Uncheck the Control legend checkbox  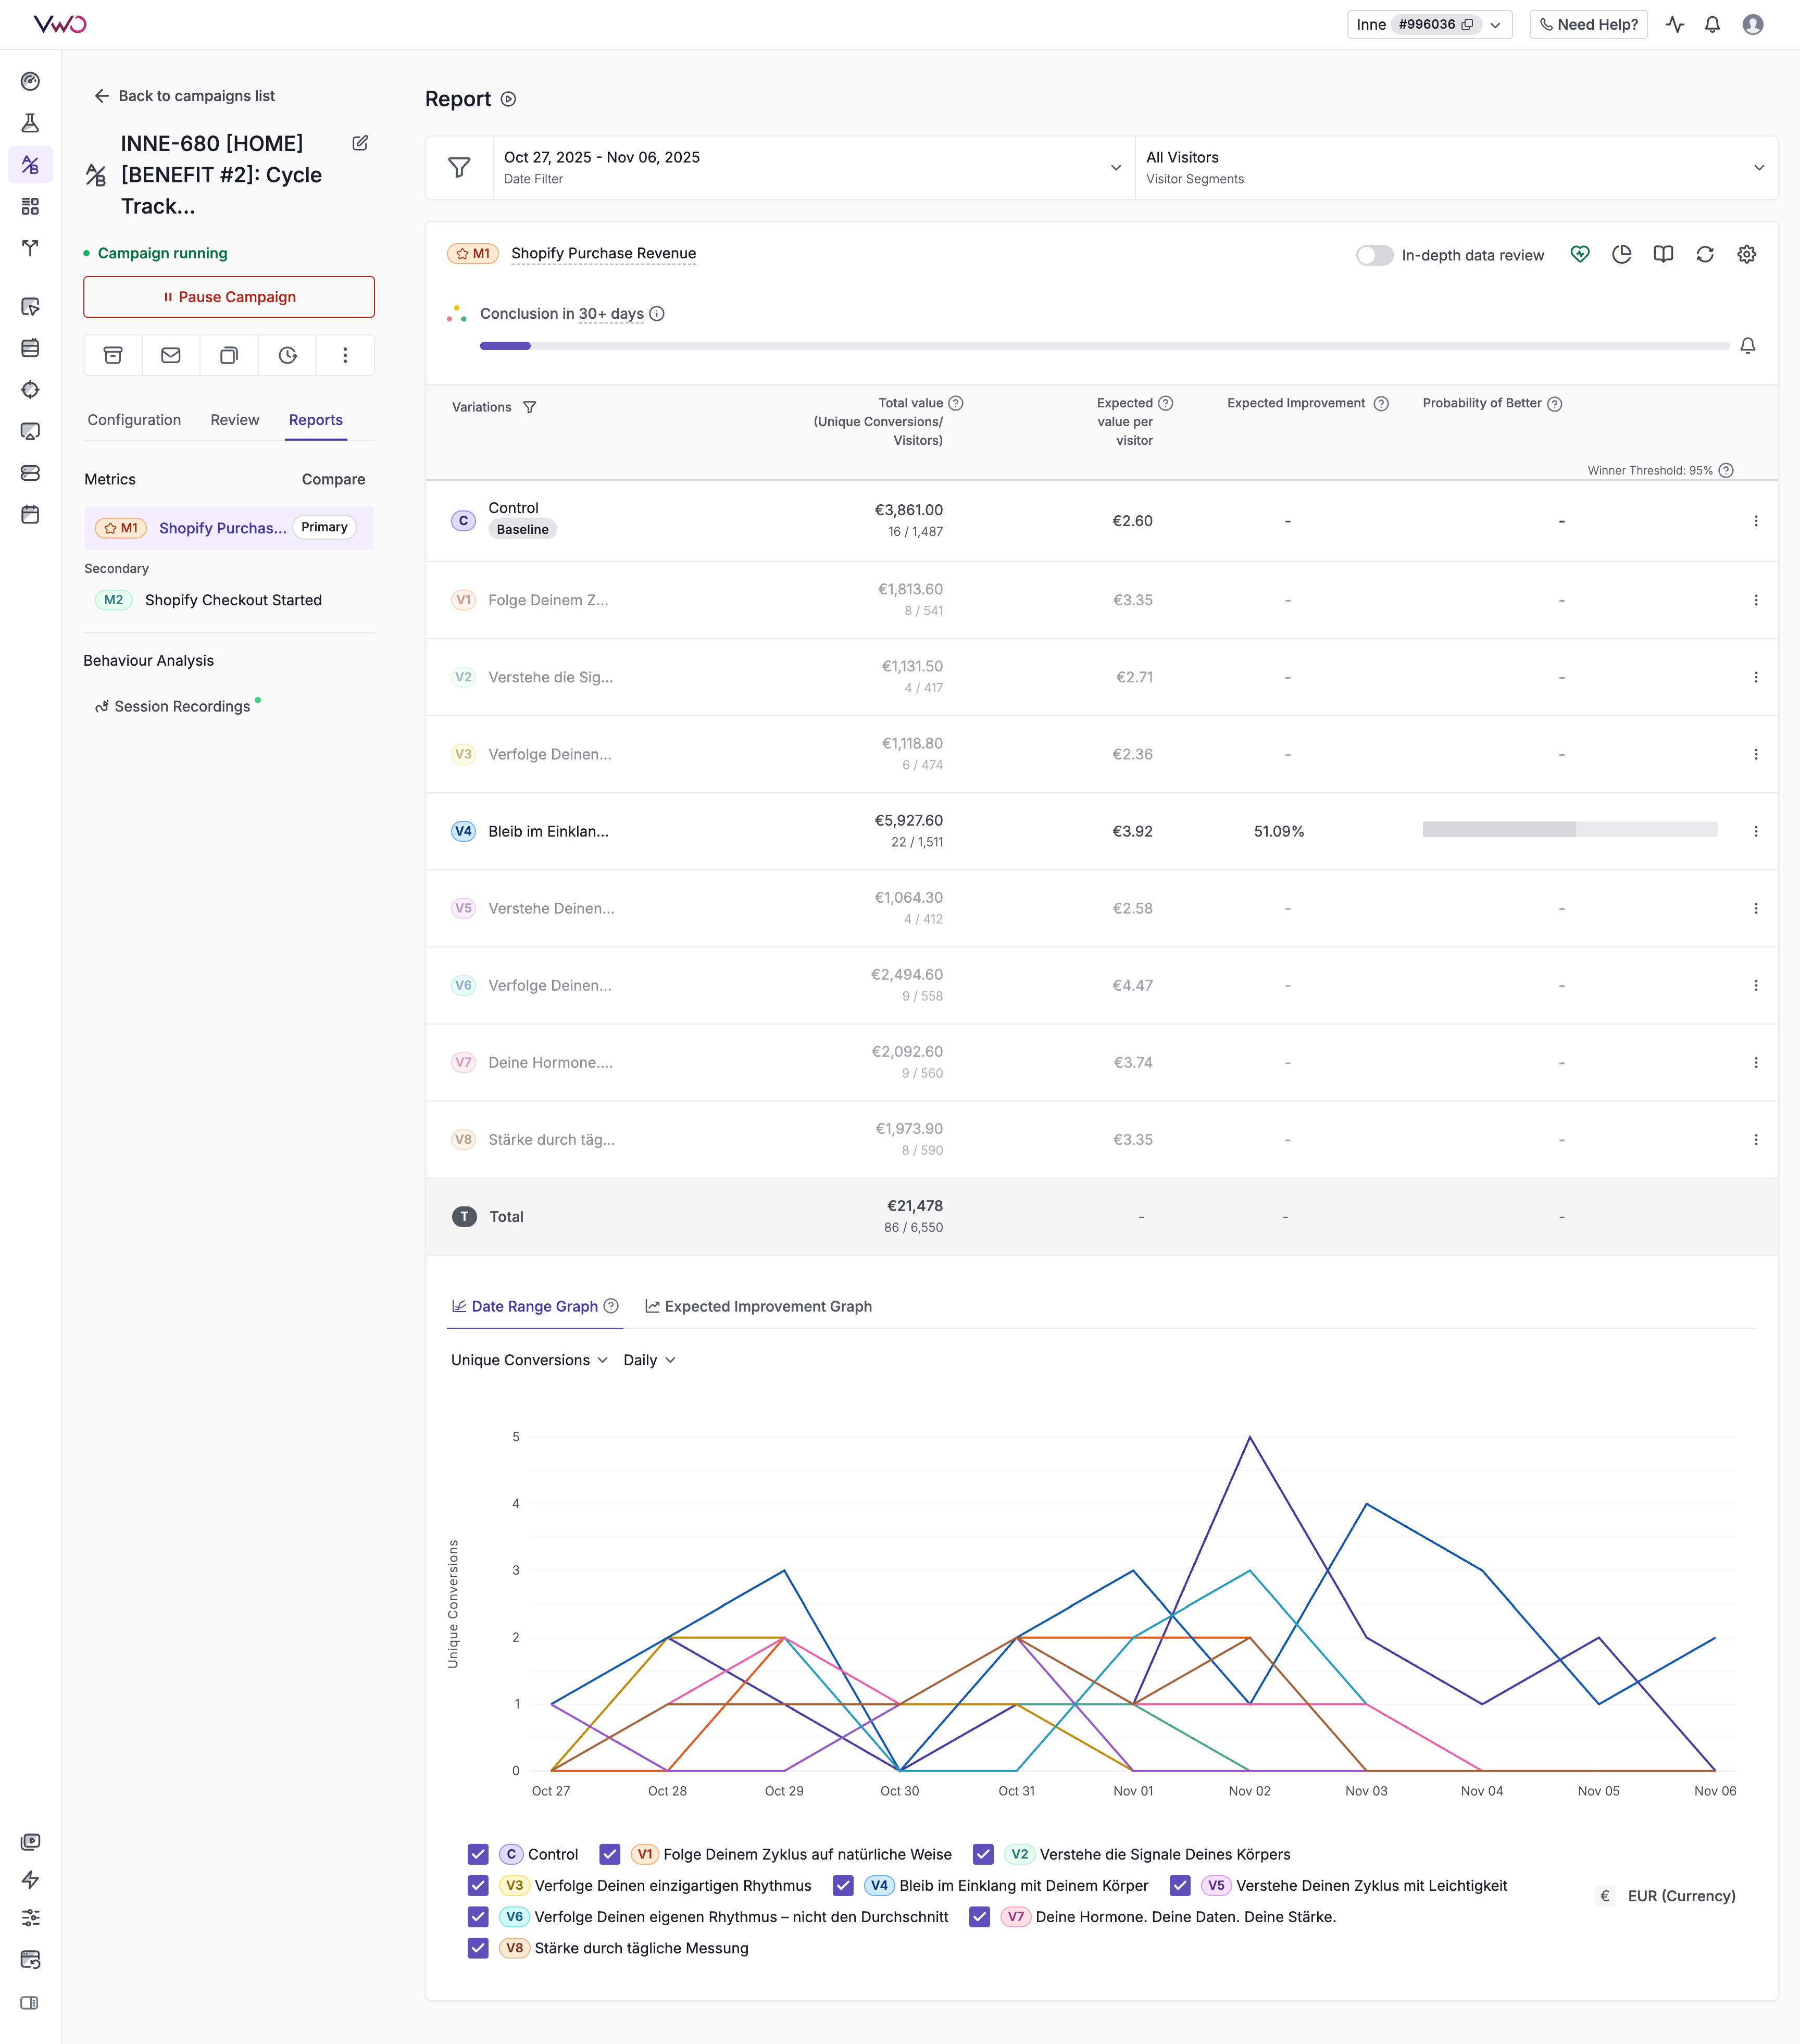(x=478, y=1854)
